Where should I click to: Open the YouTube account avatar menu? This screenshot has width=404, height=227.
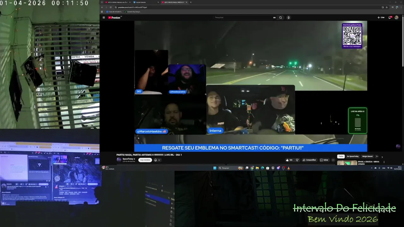[396, 18]
